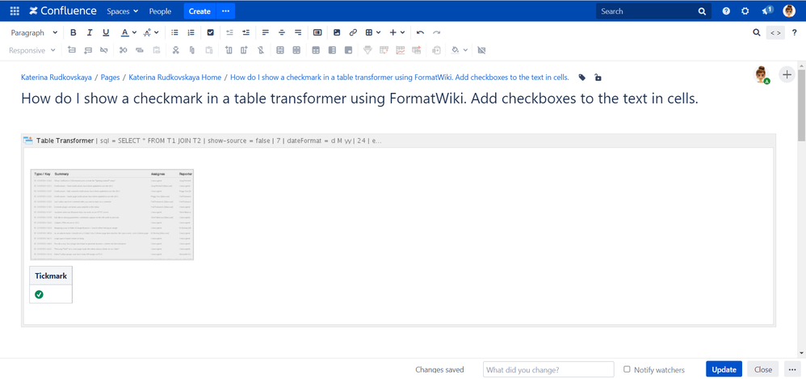The image size is (806, 379).
Task: Open Responsive table width dropdown
Action: (x=32, y=50)
